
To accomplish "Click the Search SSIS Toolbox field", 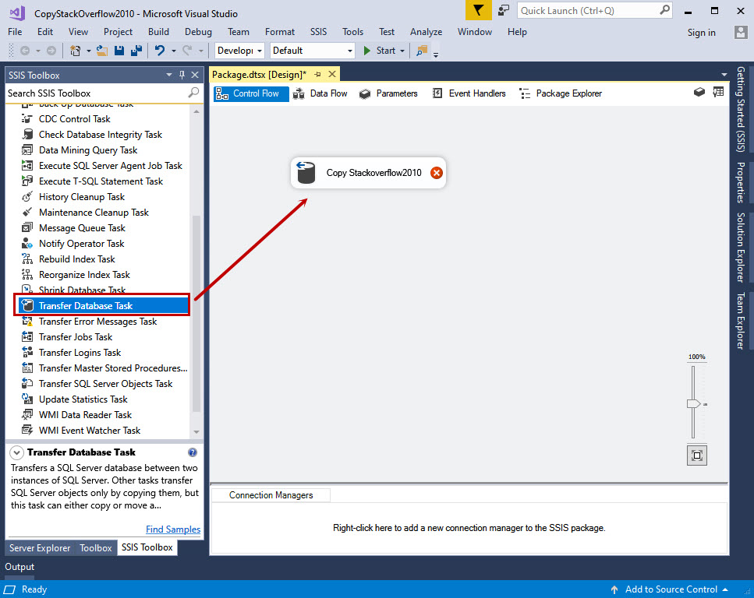I will click(94, 92).
